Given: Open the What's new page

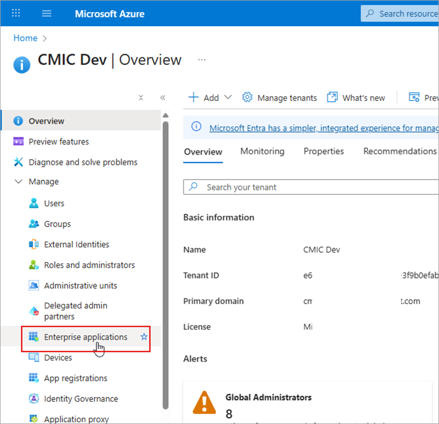Looking at the screenshot, I should coord(356,98).
